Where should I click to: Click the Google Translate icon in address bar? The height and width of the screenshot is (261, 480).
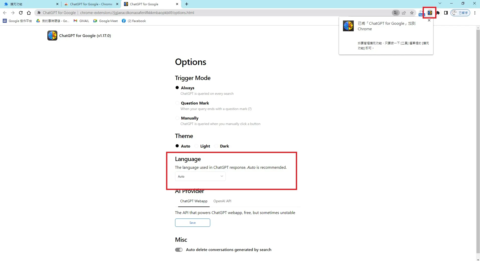pyautogui.click(x=396, y=13)
